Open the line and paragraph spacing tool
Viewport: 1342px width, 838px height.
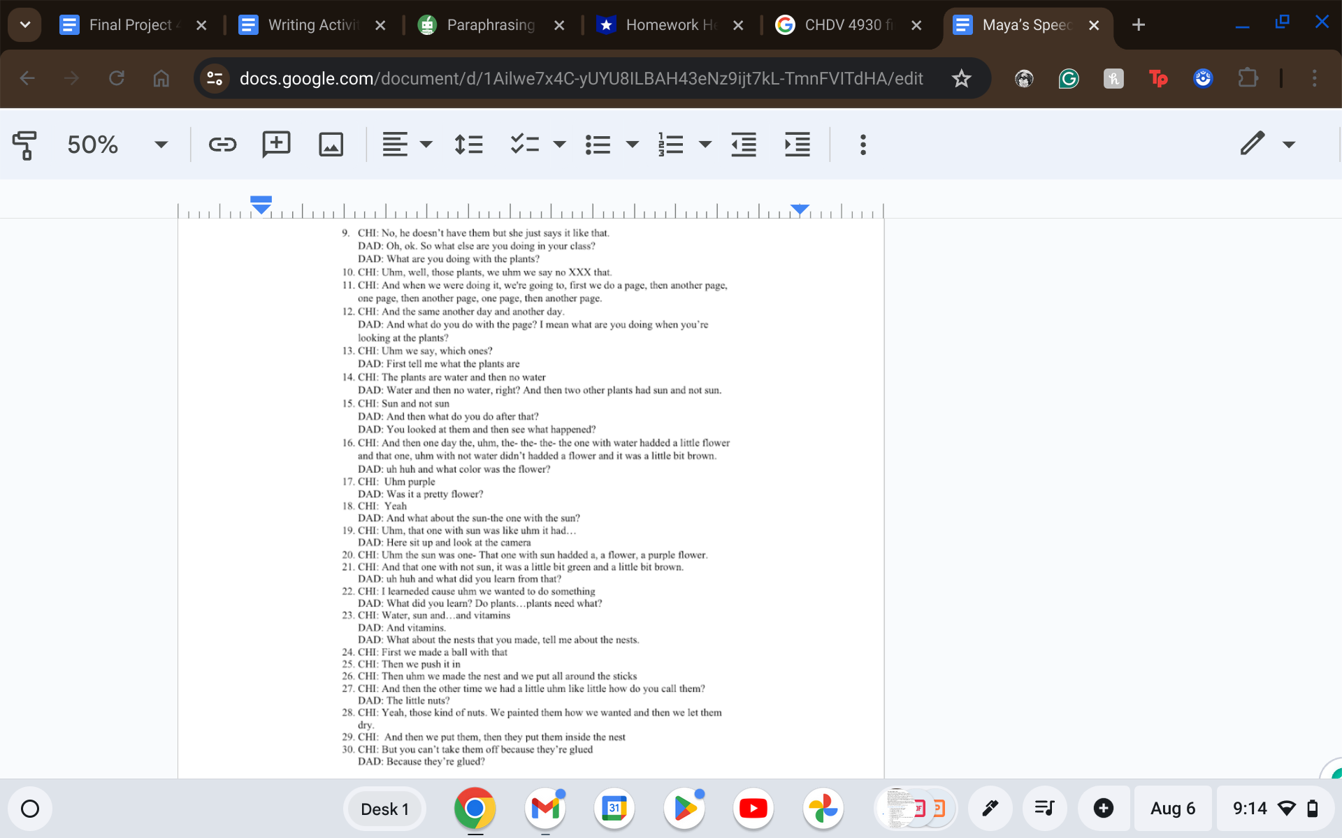point(468,145)
